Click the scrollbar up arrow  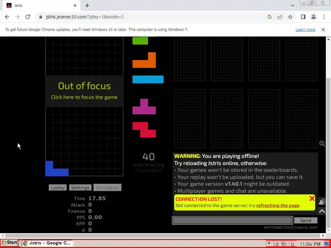pos(328,39)
